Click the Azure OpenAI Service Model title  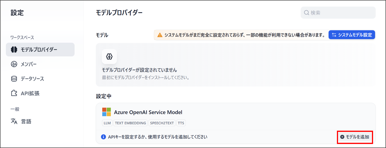pos(148,112)
